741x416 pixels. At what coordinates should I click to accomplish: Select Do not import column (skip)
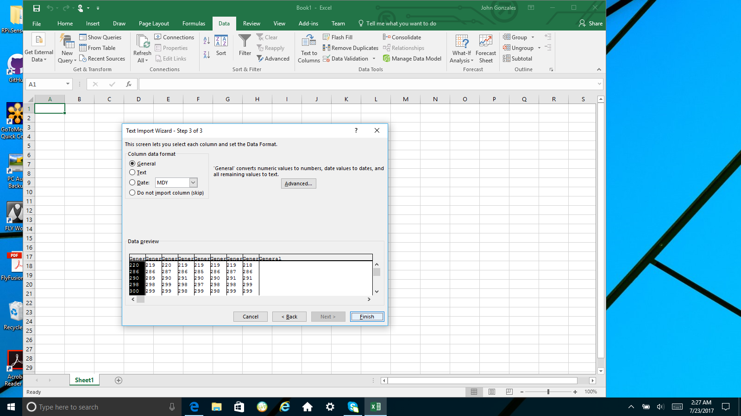(132, 193)
